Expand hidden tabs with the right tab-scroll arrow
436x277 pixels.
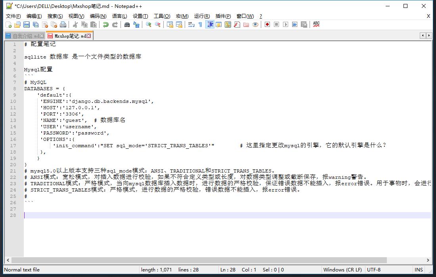(429, 35)
